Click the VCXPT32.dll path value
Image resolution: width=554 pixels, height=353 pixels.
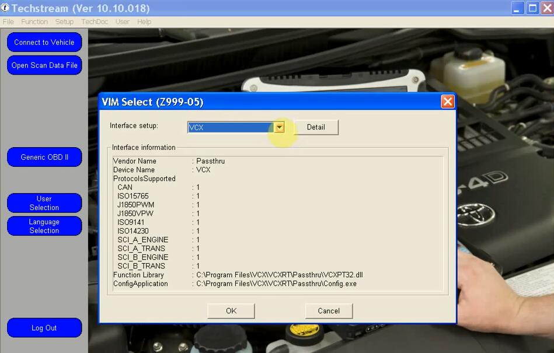click(280, 275)
